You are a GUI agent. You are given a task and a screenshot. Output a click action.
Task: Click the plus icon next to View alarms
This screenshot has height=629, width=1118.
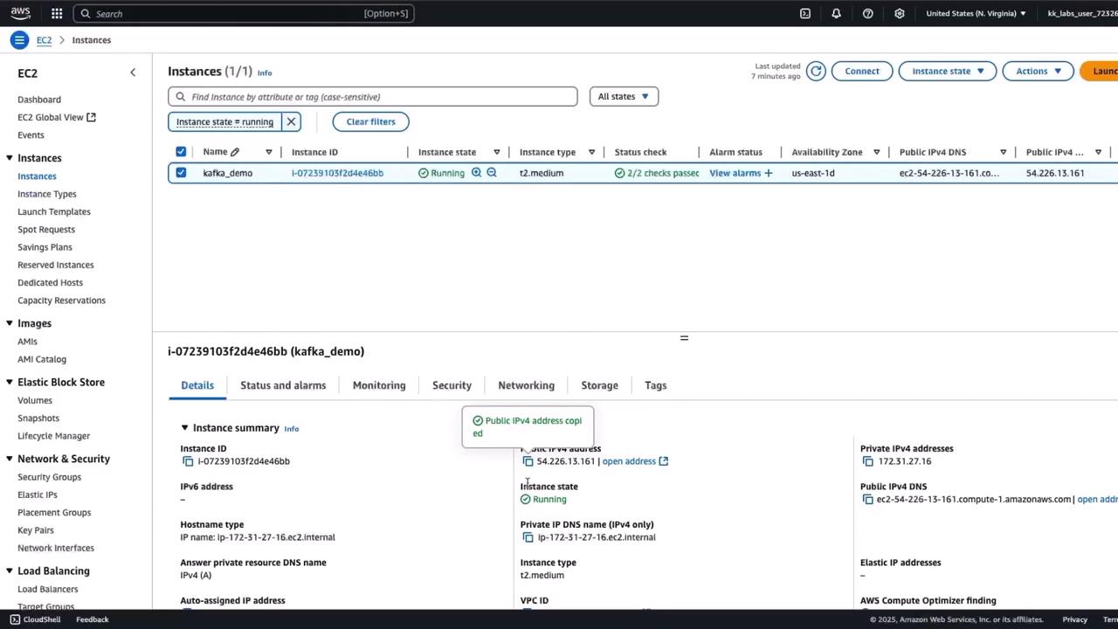pyautogui.click(x=768, y=173)
